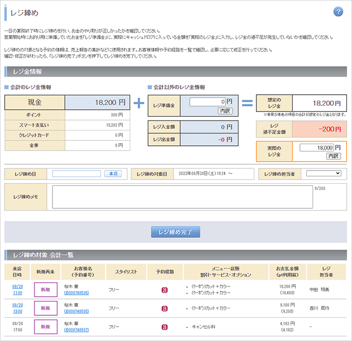Open the help question mark icon
This screenshot has width=352, height=341.
click(338, 13)
